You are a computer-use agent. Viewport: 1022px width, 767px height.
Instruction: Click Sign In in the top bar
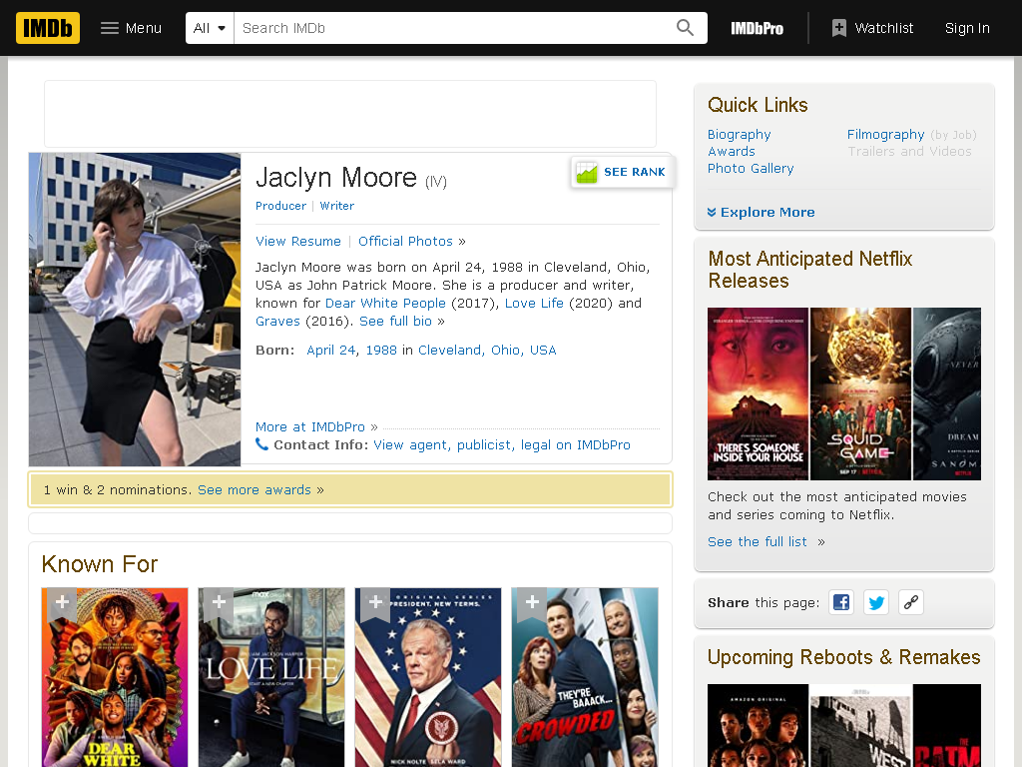967,28
